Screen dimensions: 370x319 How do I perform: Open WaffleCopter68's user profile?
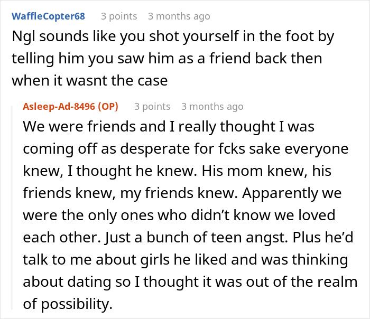click(48, 16)
